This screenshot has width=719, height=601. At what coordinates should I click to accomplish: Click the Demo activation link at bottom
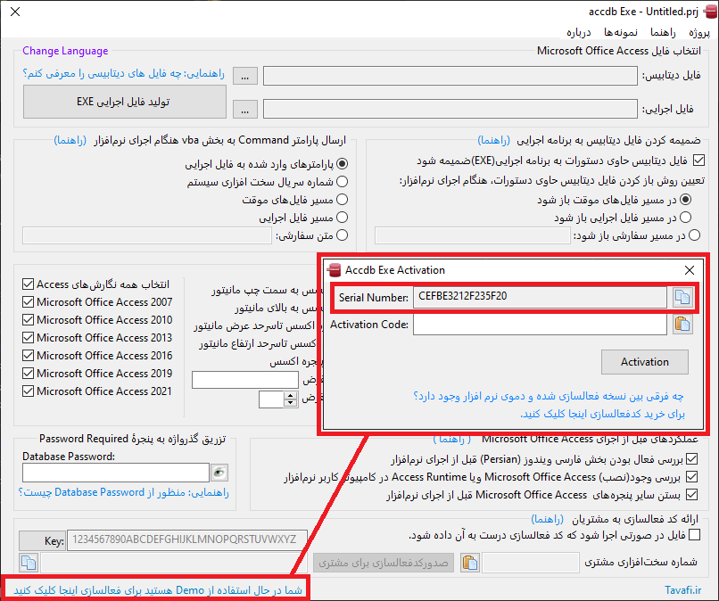(158, 590)
